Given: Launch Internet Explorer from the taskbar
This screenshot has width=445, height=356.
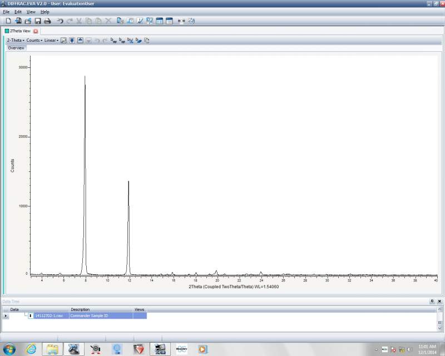Looking at the screenshot, I should tap(32, 349).
